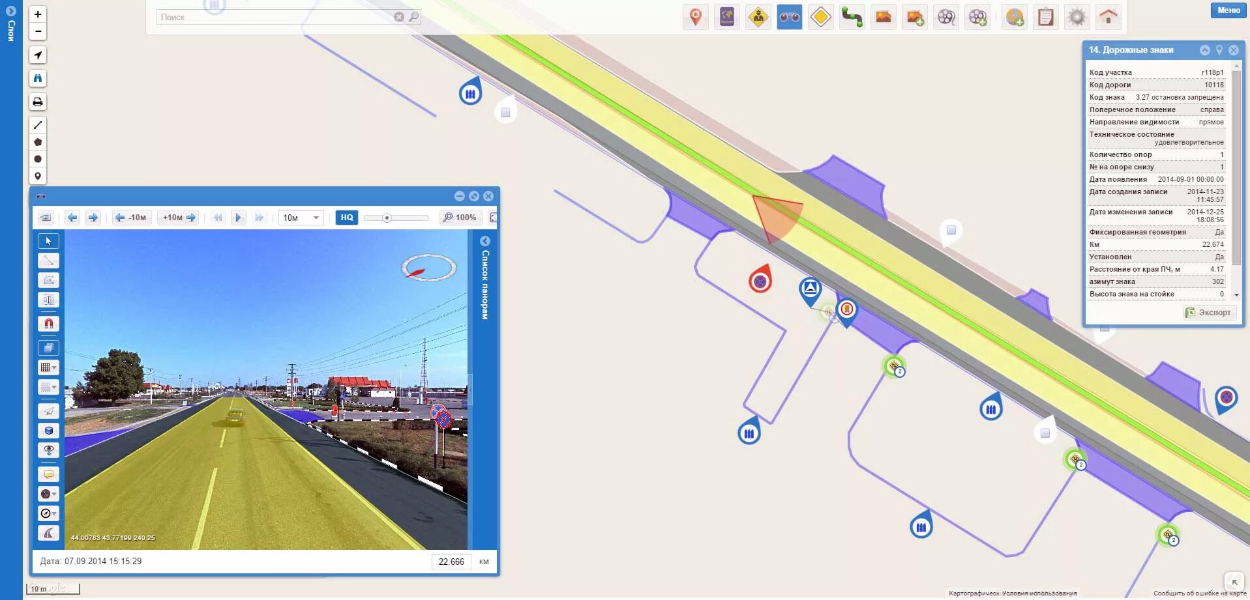Toggle the overlay layers button in panorama
This screenshot has width=1250, height=600.
(48, 348)
